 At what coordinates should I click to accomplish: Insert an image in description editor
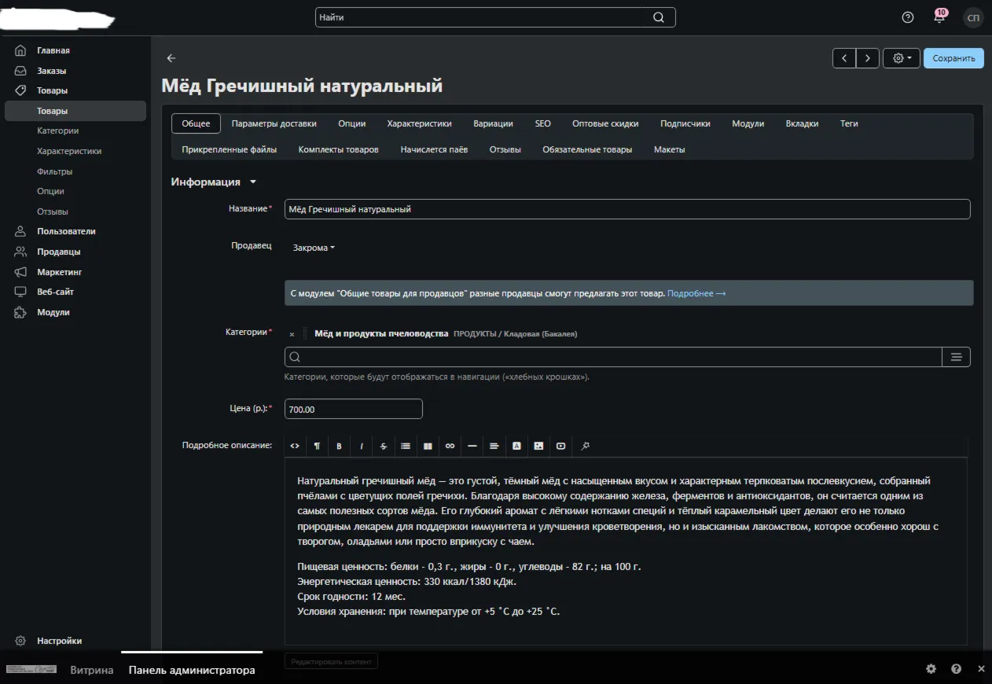[538, 446]
